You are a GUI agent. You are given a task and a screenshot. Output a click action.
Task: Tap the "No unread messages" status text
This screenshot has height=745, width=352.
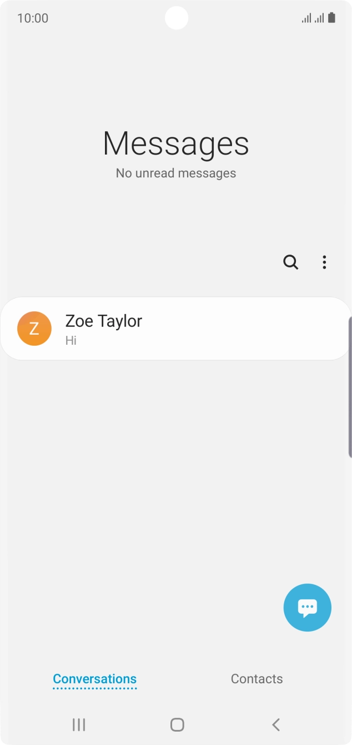[176, 173]
